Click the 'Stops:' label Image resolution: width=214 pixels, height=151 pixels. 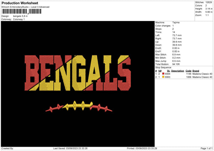(159, 29)
